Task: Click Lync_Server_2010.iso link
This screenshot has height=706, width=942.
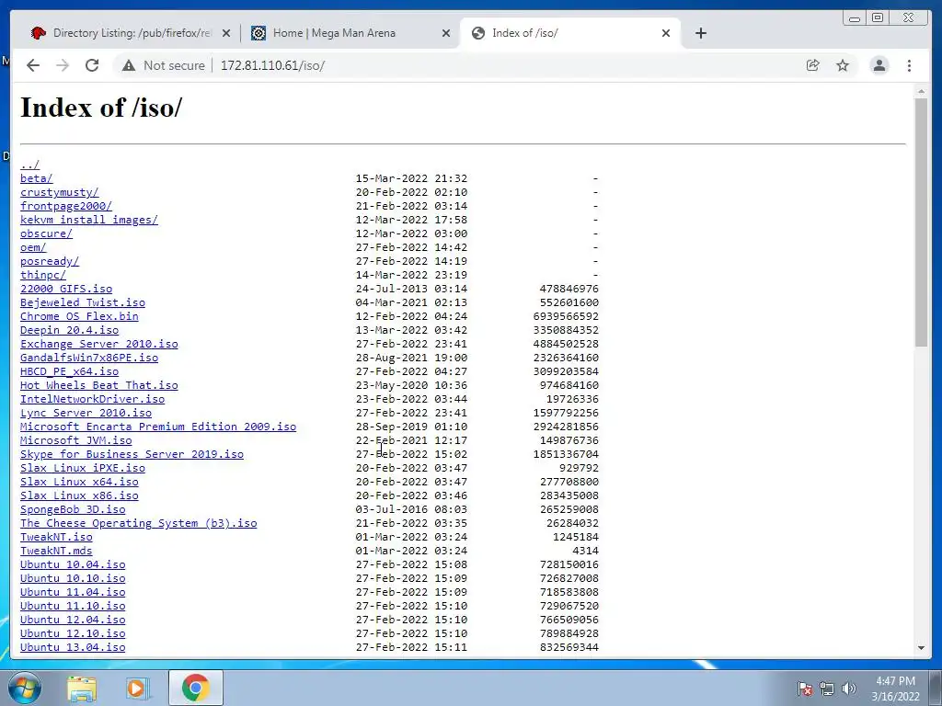Action: click(86, 413)
